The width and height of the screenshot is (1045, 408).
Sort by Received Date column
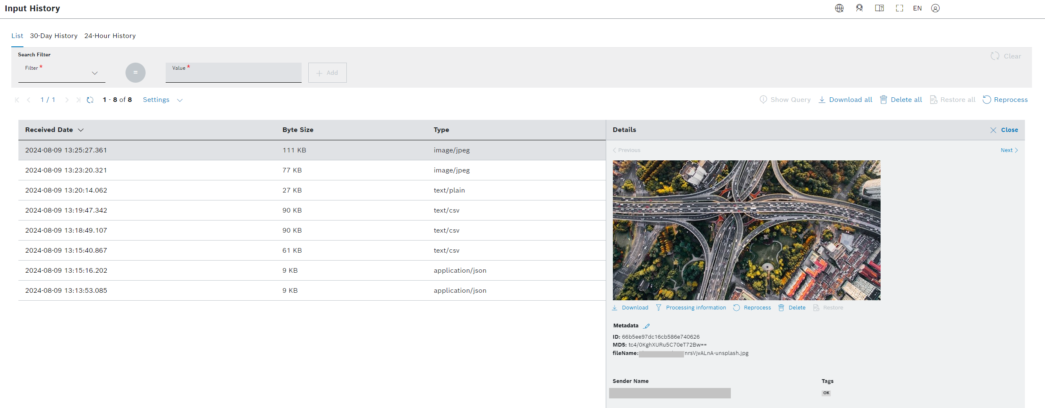[54, 130]
